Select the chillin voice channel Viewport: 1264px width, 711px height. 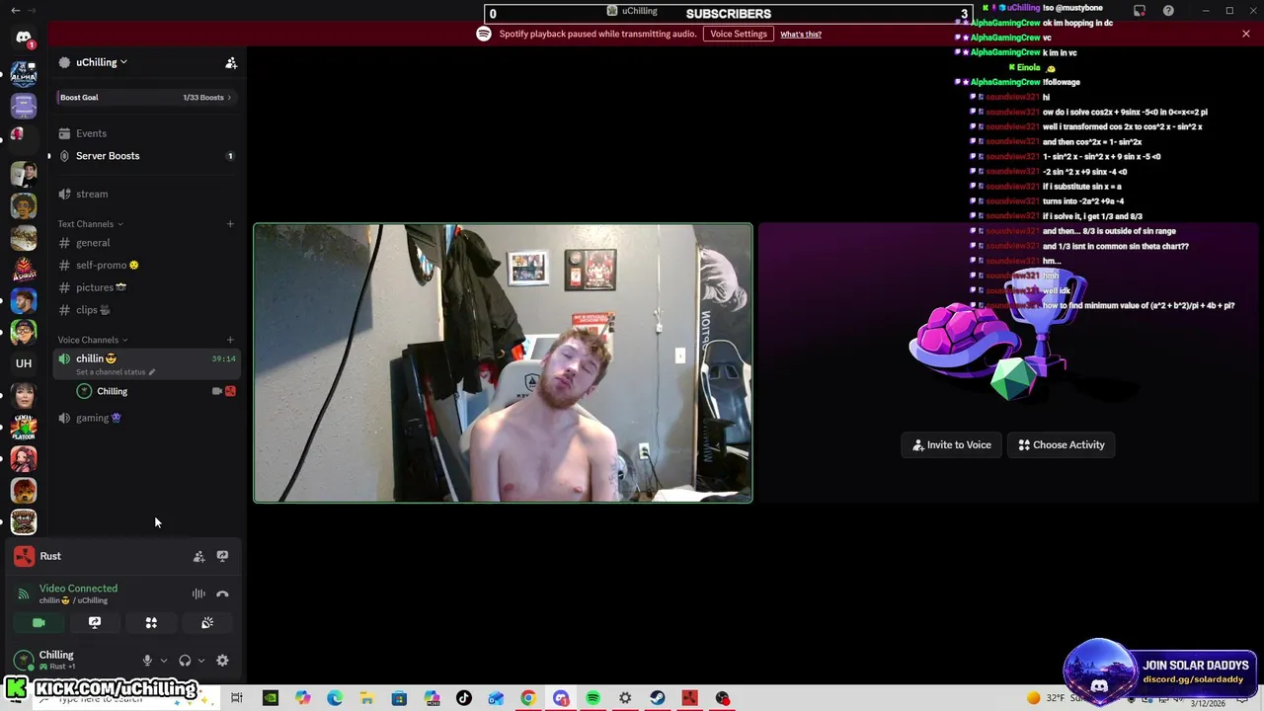pyautogui.click(x=146, y=364)
